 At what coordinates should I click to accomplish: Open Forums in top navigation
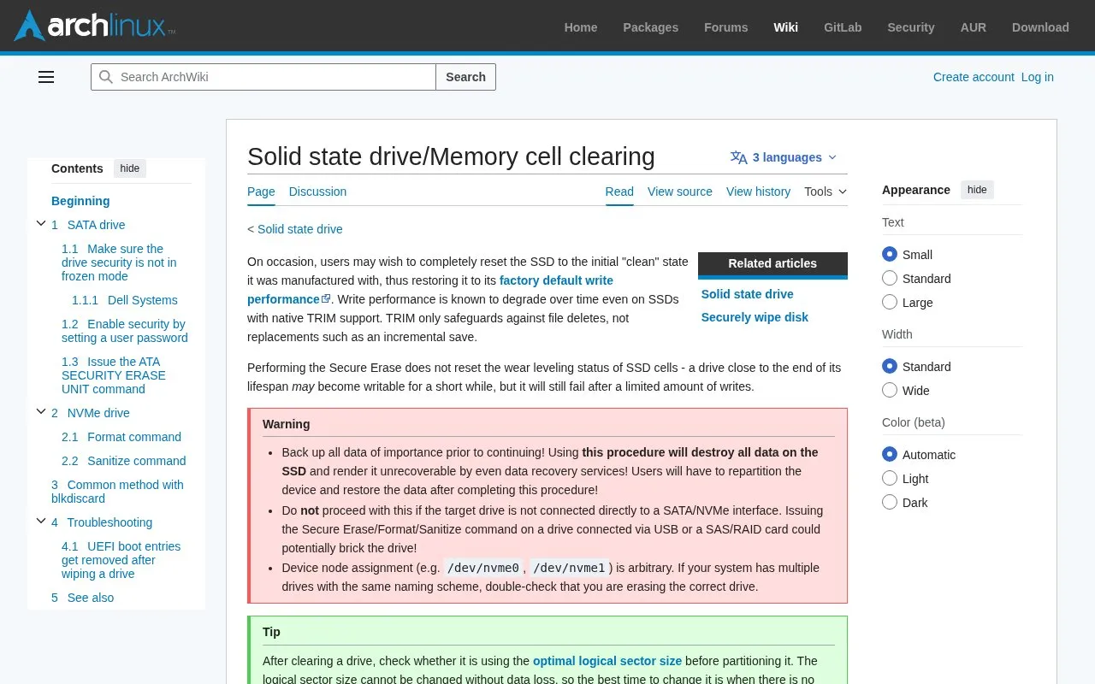(725, 27)
